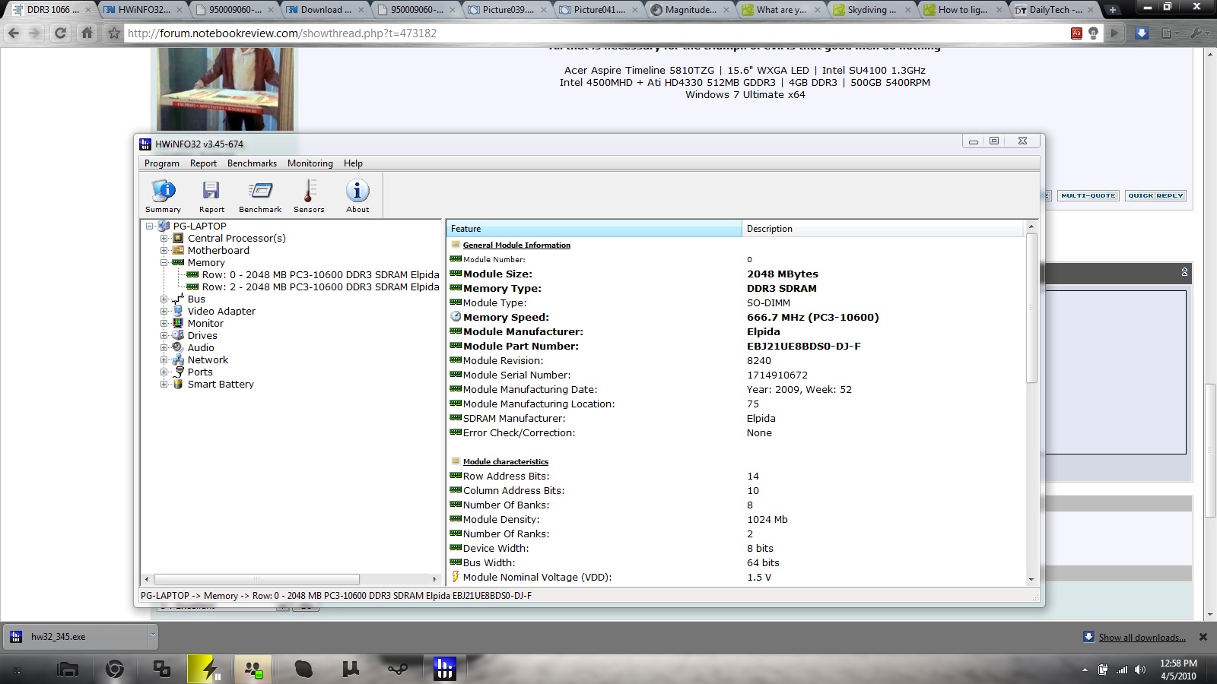
Task: Expand the Motherboard tree node
Action: click(x=164, y=250)
